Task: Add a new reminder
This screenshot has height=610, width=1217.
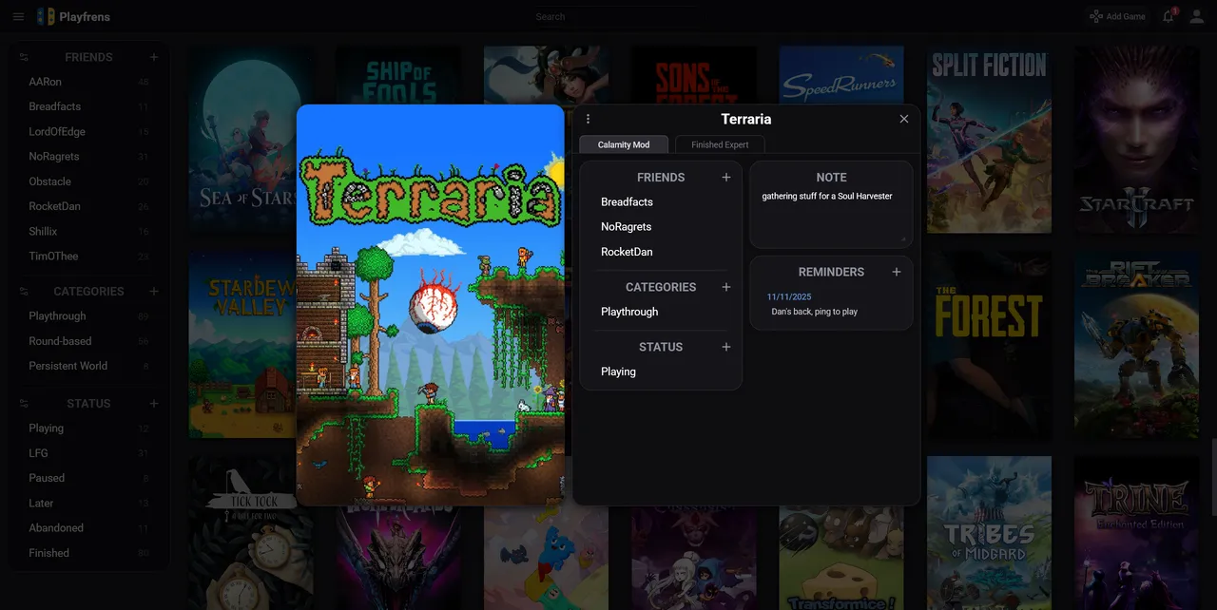Action: [x=897, y=272]
